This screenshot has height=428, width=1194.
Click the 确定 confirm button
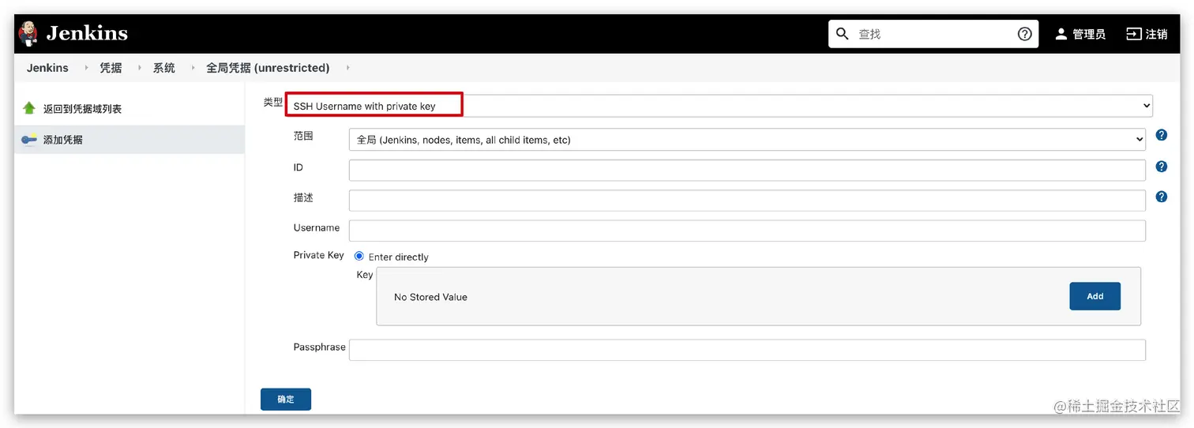pos(286,400)
